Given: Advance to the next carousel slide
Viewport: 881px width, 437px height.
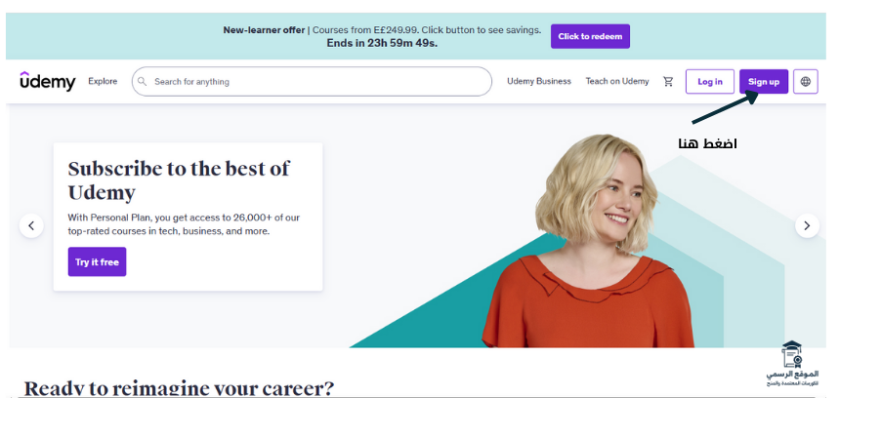Looking at the screenshot, I should [x=807, y=226].
